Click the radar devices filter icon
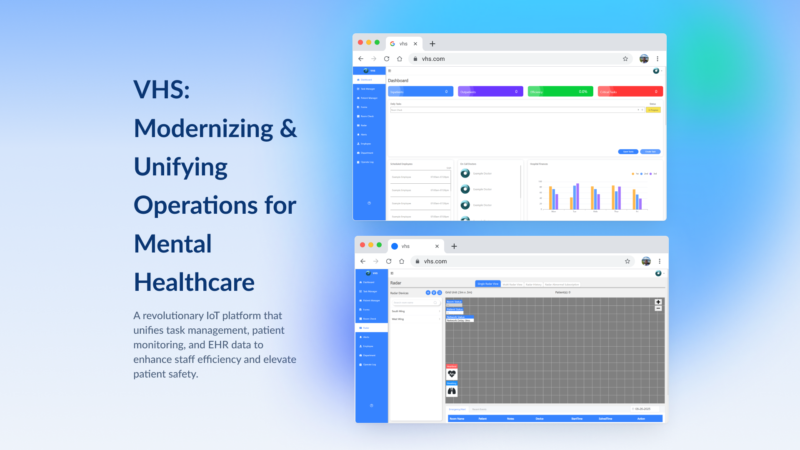Screen dimensions: 800x450 click(x=434, y=292)
